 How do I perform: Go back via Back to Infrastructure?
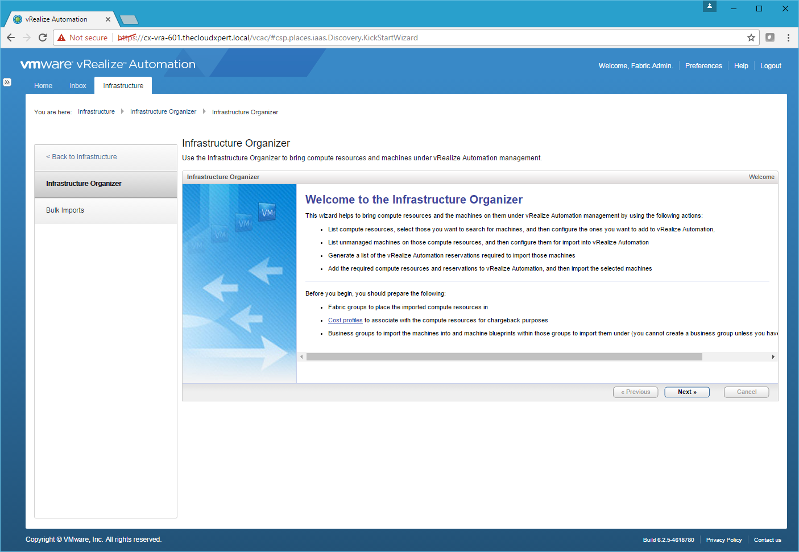[x=82, y=157]
